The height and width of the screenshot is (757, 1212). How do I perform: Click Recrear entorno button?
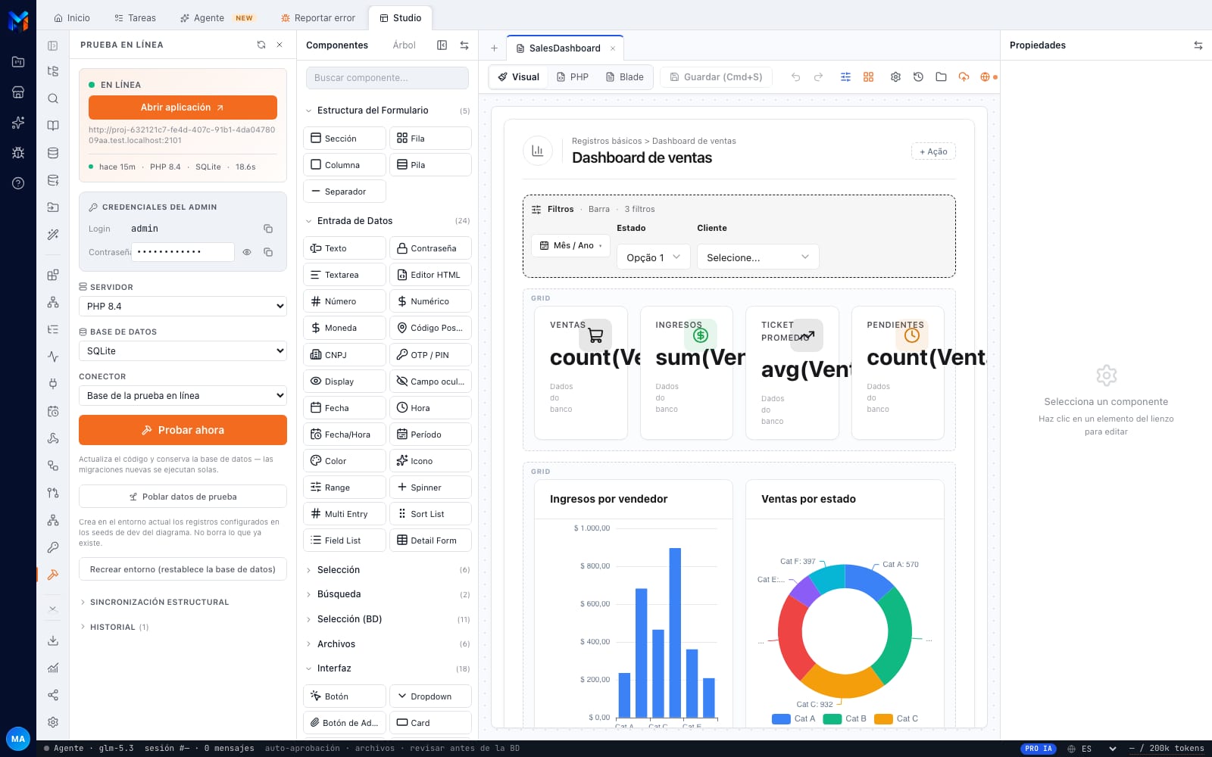183,569
